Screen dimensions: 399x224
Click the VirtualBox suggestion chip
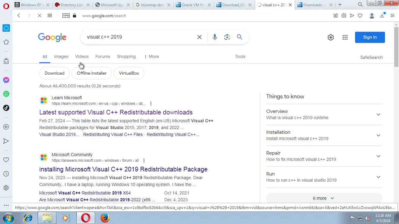[129, 73]
